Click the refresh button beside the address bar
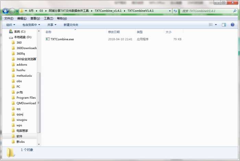Viewport: 240px width, 161px height. pos(175,11)
